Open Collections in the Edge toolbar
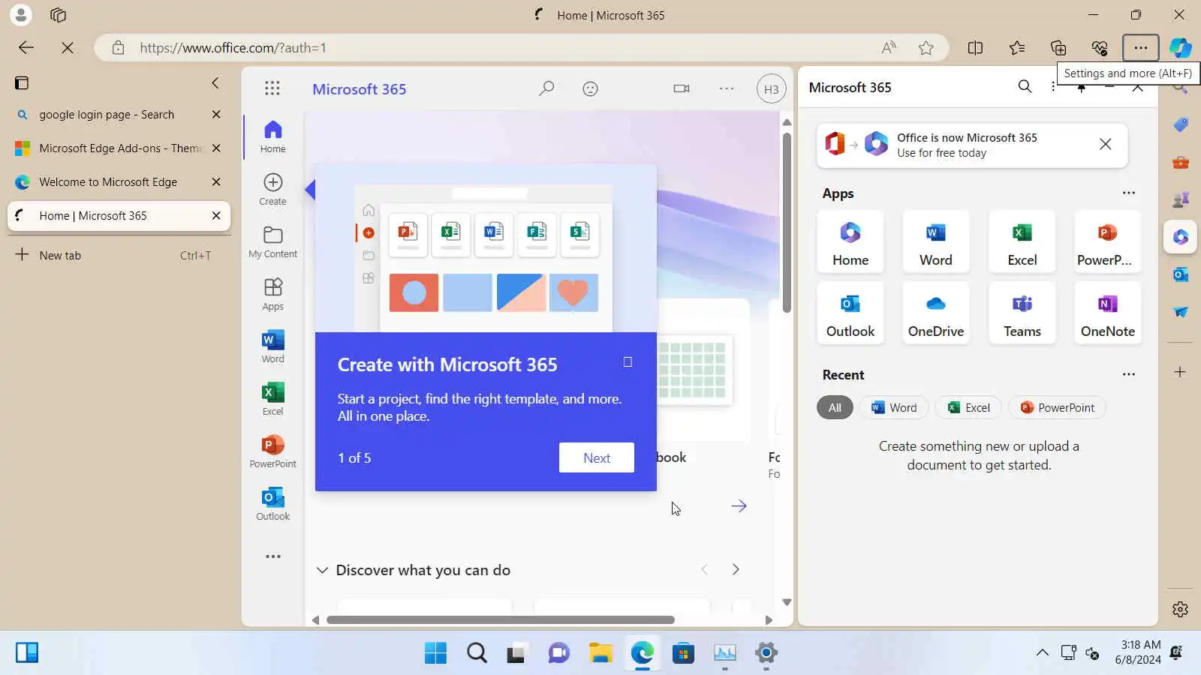 click(x=1058, y=48)
